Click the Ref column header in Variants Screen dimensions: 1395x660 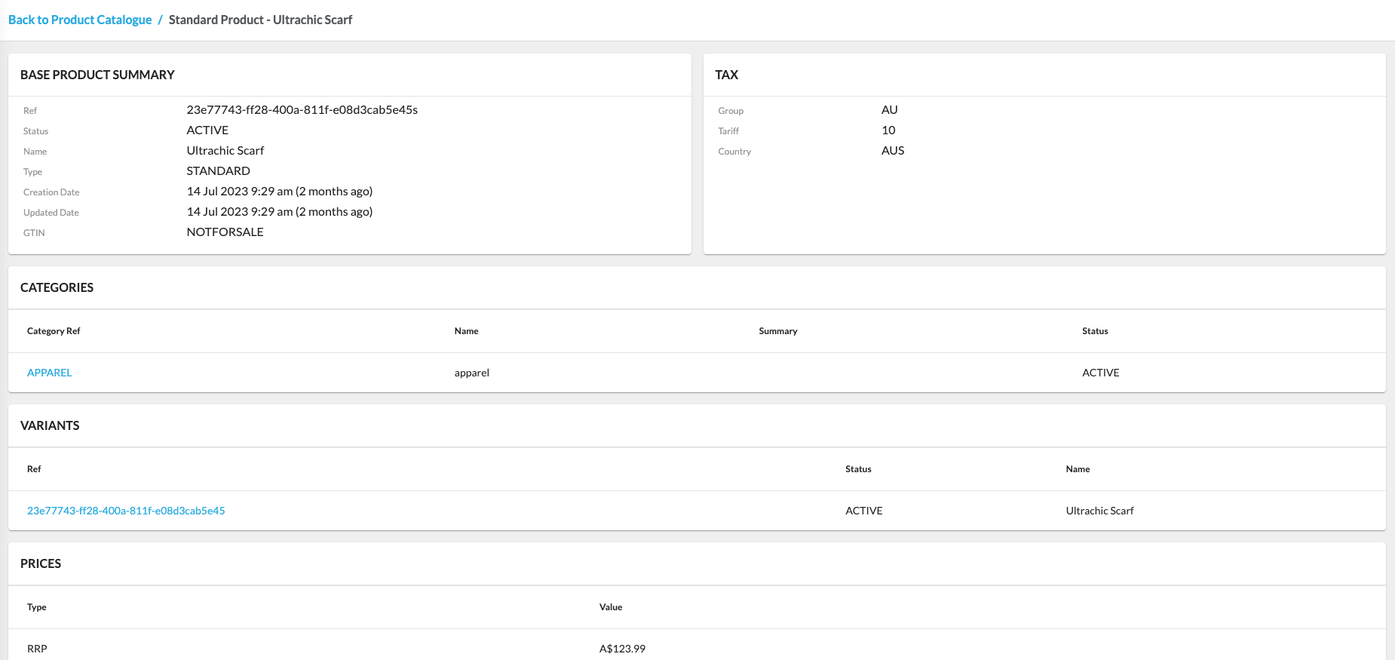pos(34,469)
